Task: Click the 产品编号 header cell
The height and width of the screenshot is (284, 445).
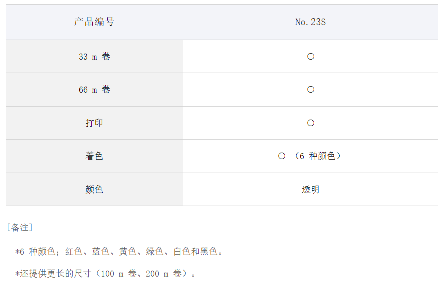Action: [95, 22]
